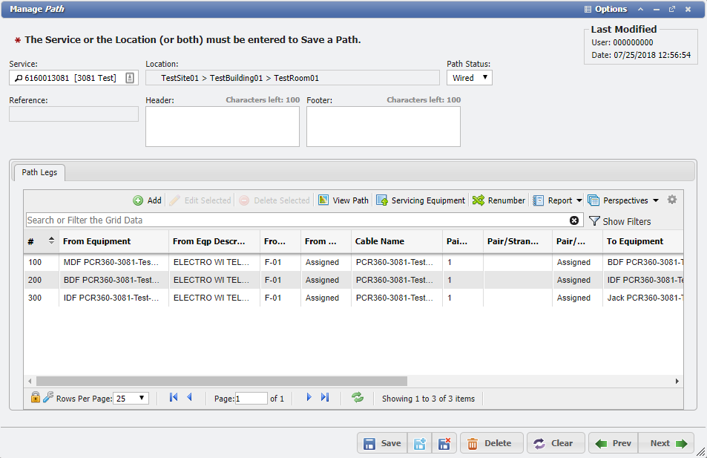Image resolution: width=707 pixels, height=458 pixels.
Task: Click the Save and New icon button
Action: tap(419, 443)
